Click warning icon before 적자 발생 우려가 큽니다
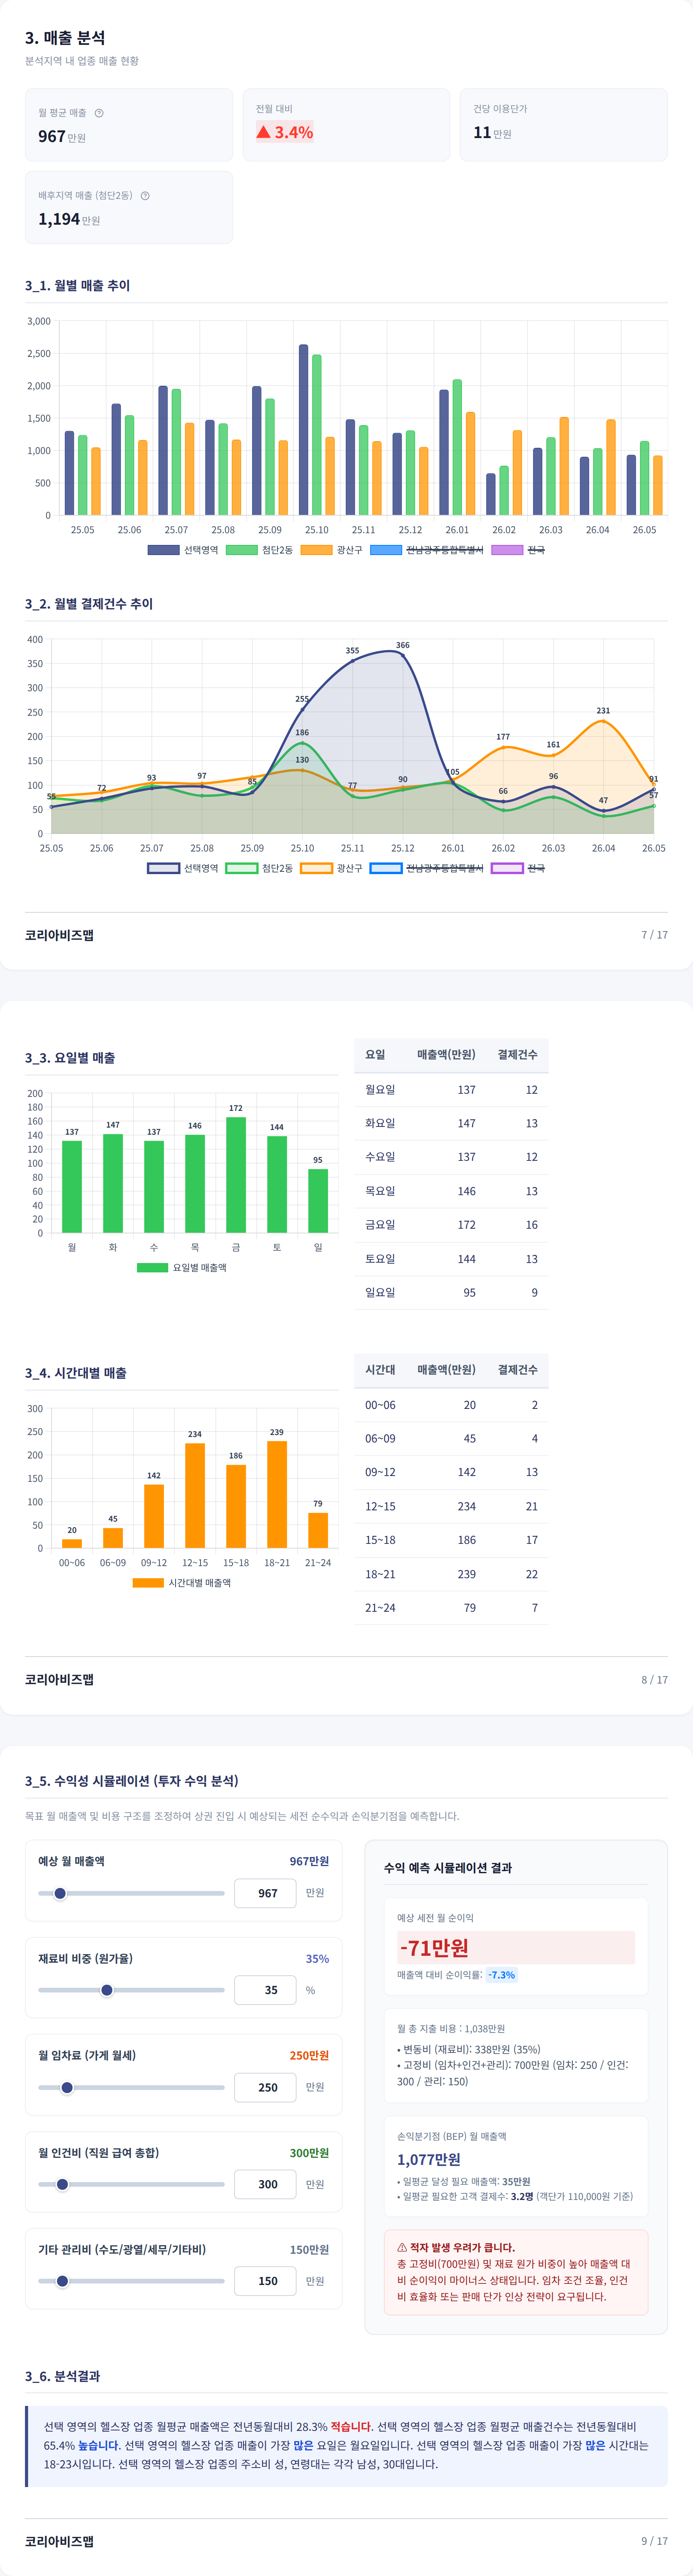This screenshot has width=693, height=2576. [402, 2247]
